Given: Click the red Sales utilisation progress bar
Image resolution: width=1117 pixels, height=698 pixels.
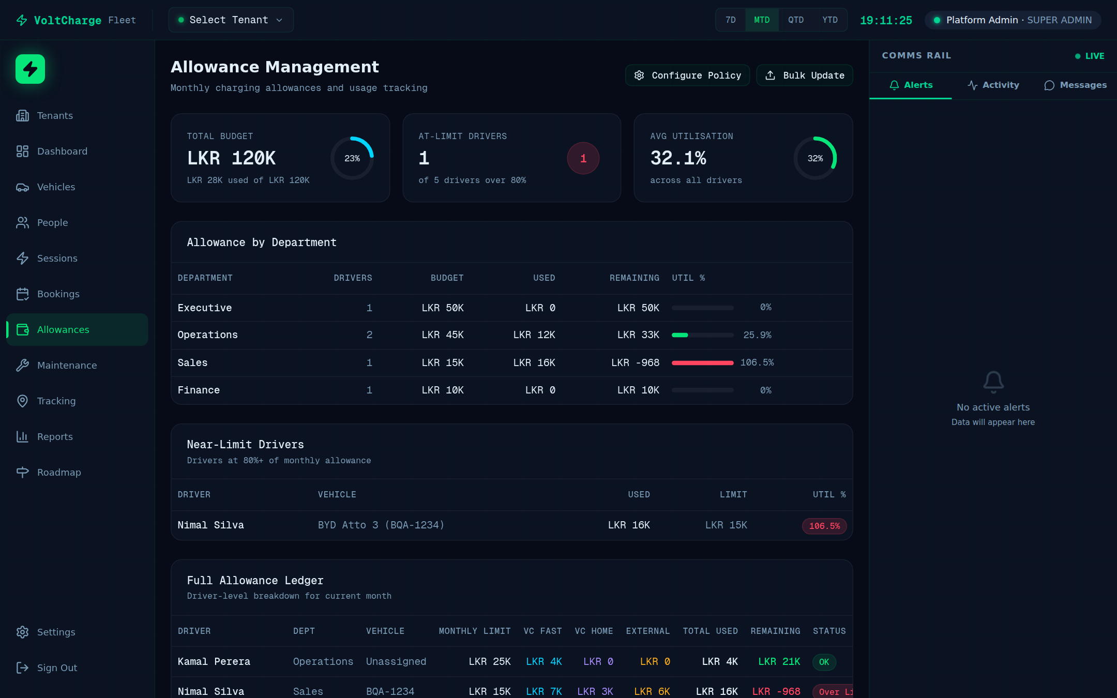Looking at the screenshot, I should pyautogui.click(x=702, y=363).
